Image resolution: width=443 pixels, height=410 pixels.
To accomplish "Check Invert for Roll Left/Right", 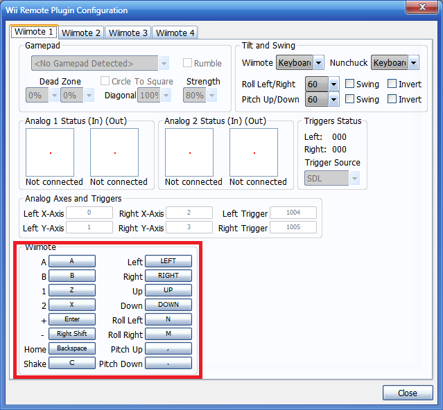I will (x=392, y=84).
